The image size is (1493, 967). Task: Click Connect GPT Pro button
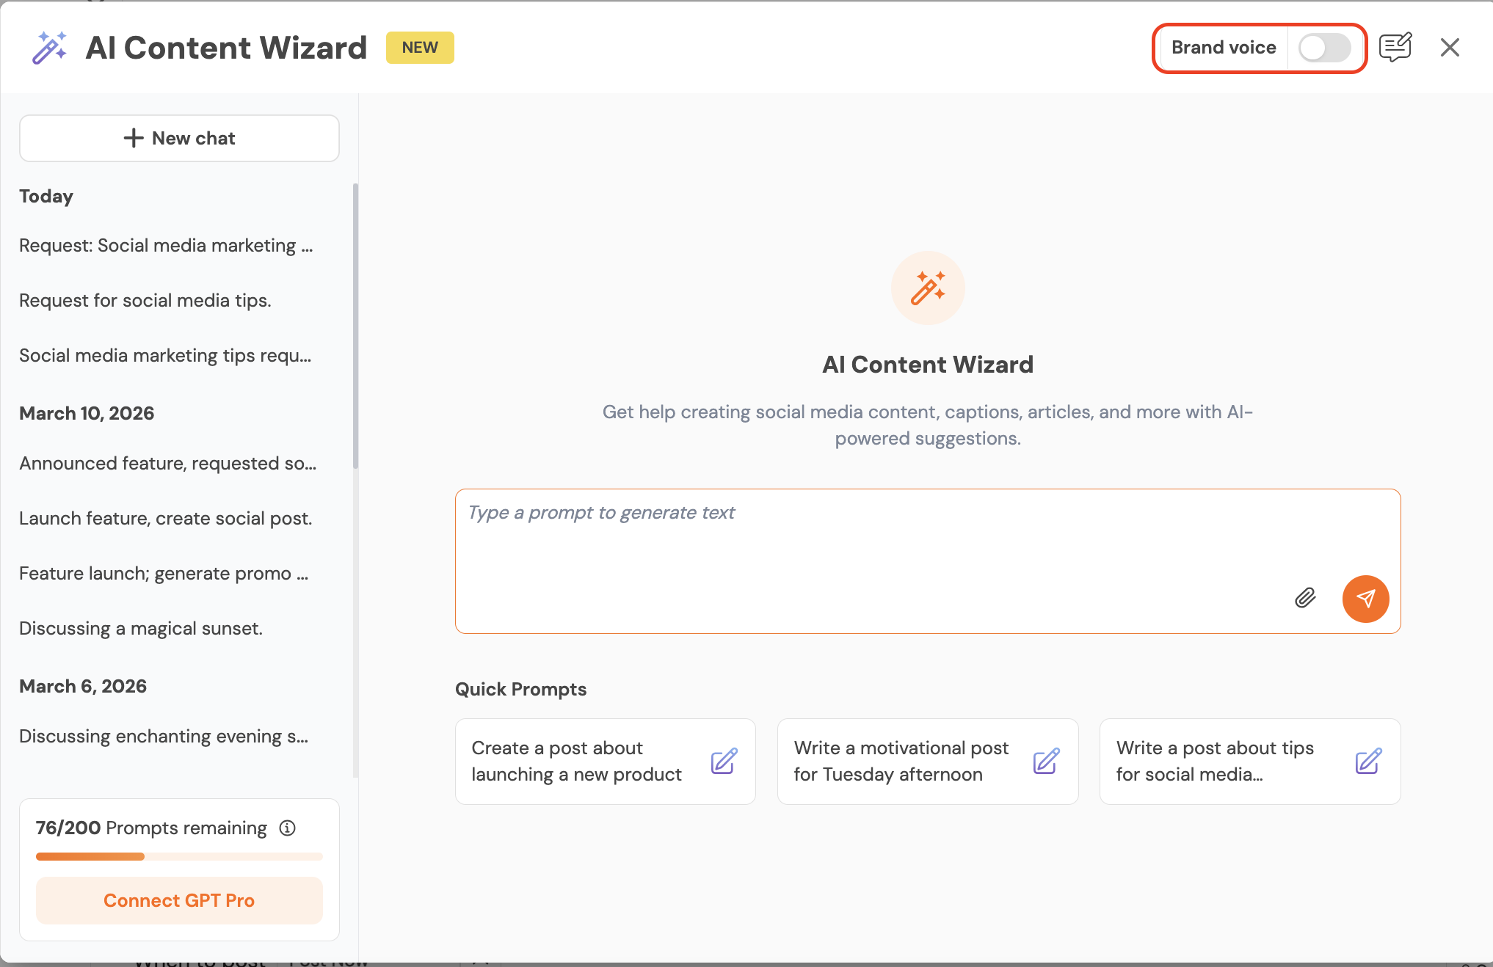tap(179, 900)
